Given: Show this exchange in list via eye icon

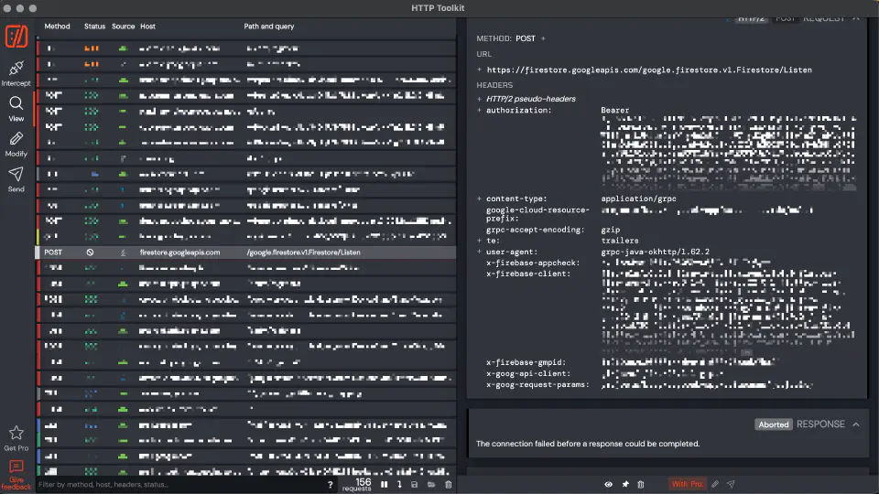Looking at the screenshot, I should coord(608,484).
